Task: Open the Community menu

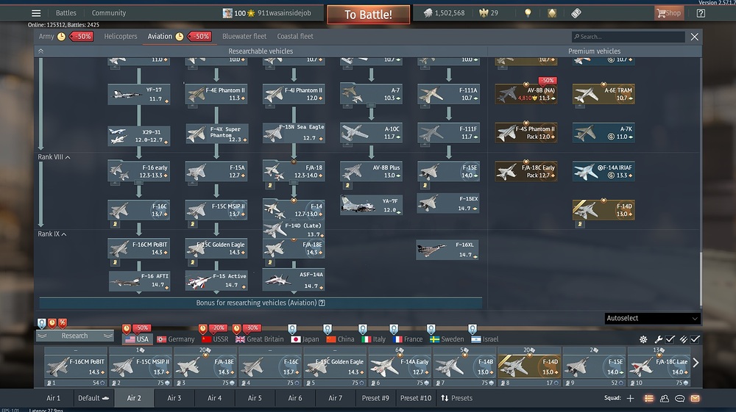Action: pyautogui.click(x=108, y=13)
